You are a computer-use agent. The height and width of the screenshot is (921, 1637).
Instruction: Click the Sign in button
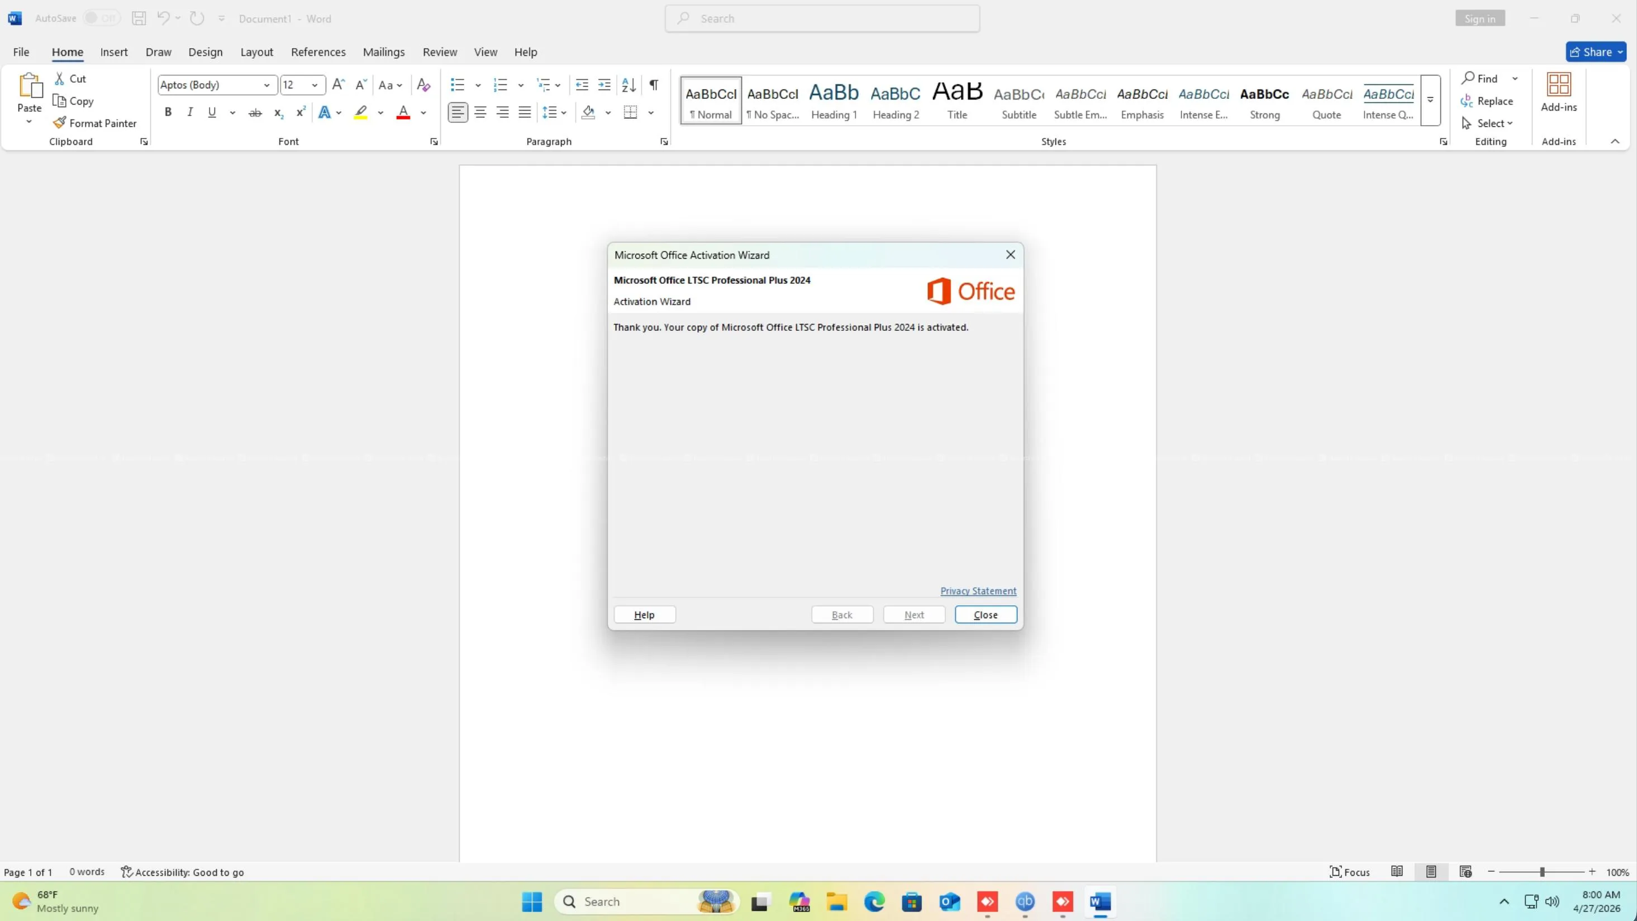click(x=1480, y=18)
